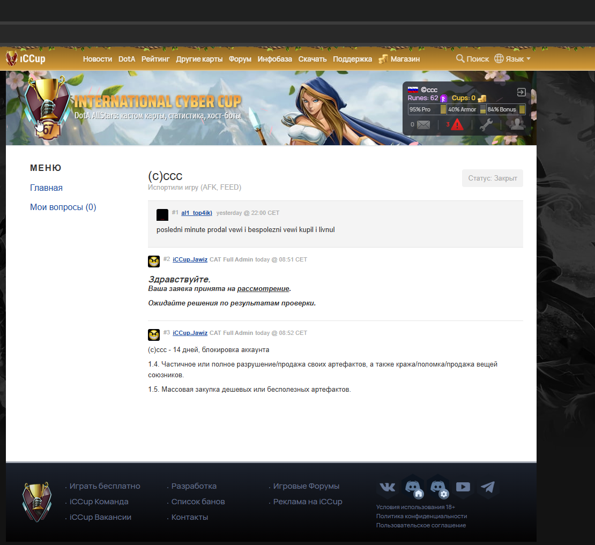
Task: Click the Испортили игру (AFK, FEED) subtitle
Action: (x=195, y=187)
